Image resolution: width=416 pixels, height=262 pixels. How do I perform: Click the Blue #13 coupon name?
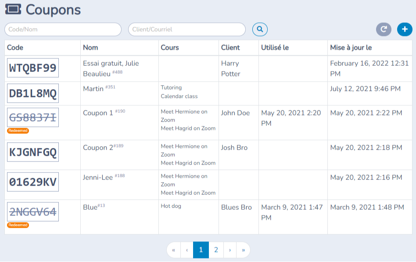coord(94,207)
